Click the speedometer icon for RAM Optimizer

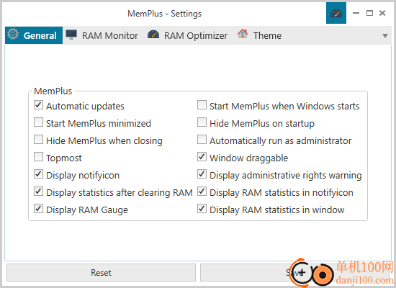pyautogui.click(x=153, y=35)
